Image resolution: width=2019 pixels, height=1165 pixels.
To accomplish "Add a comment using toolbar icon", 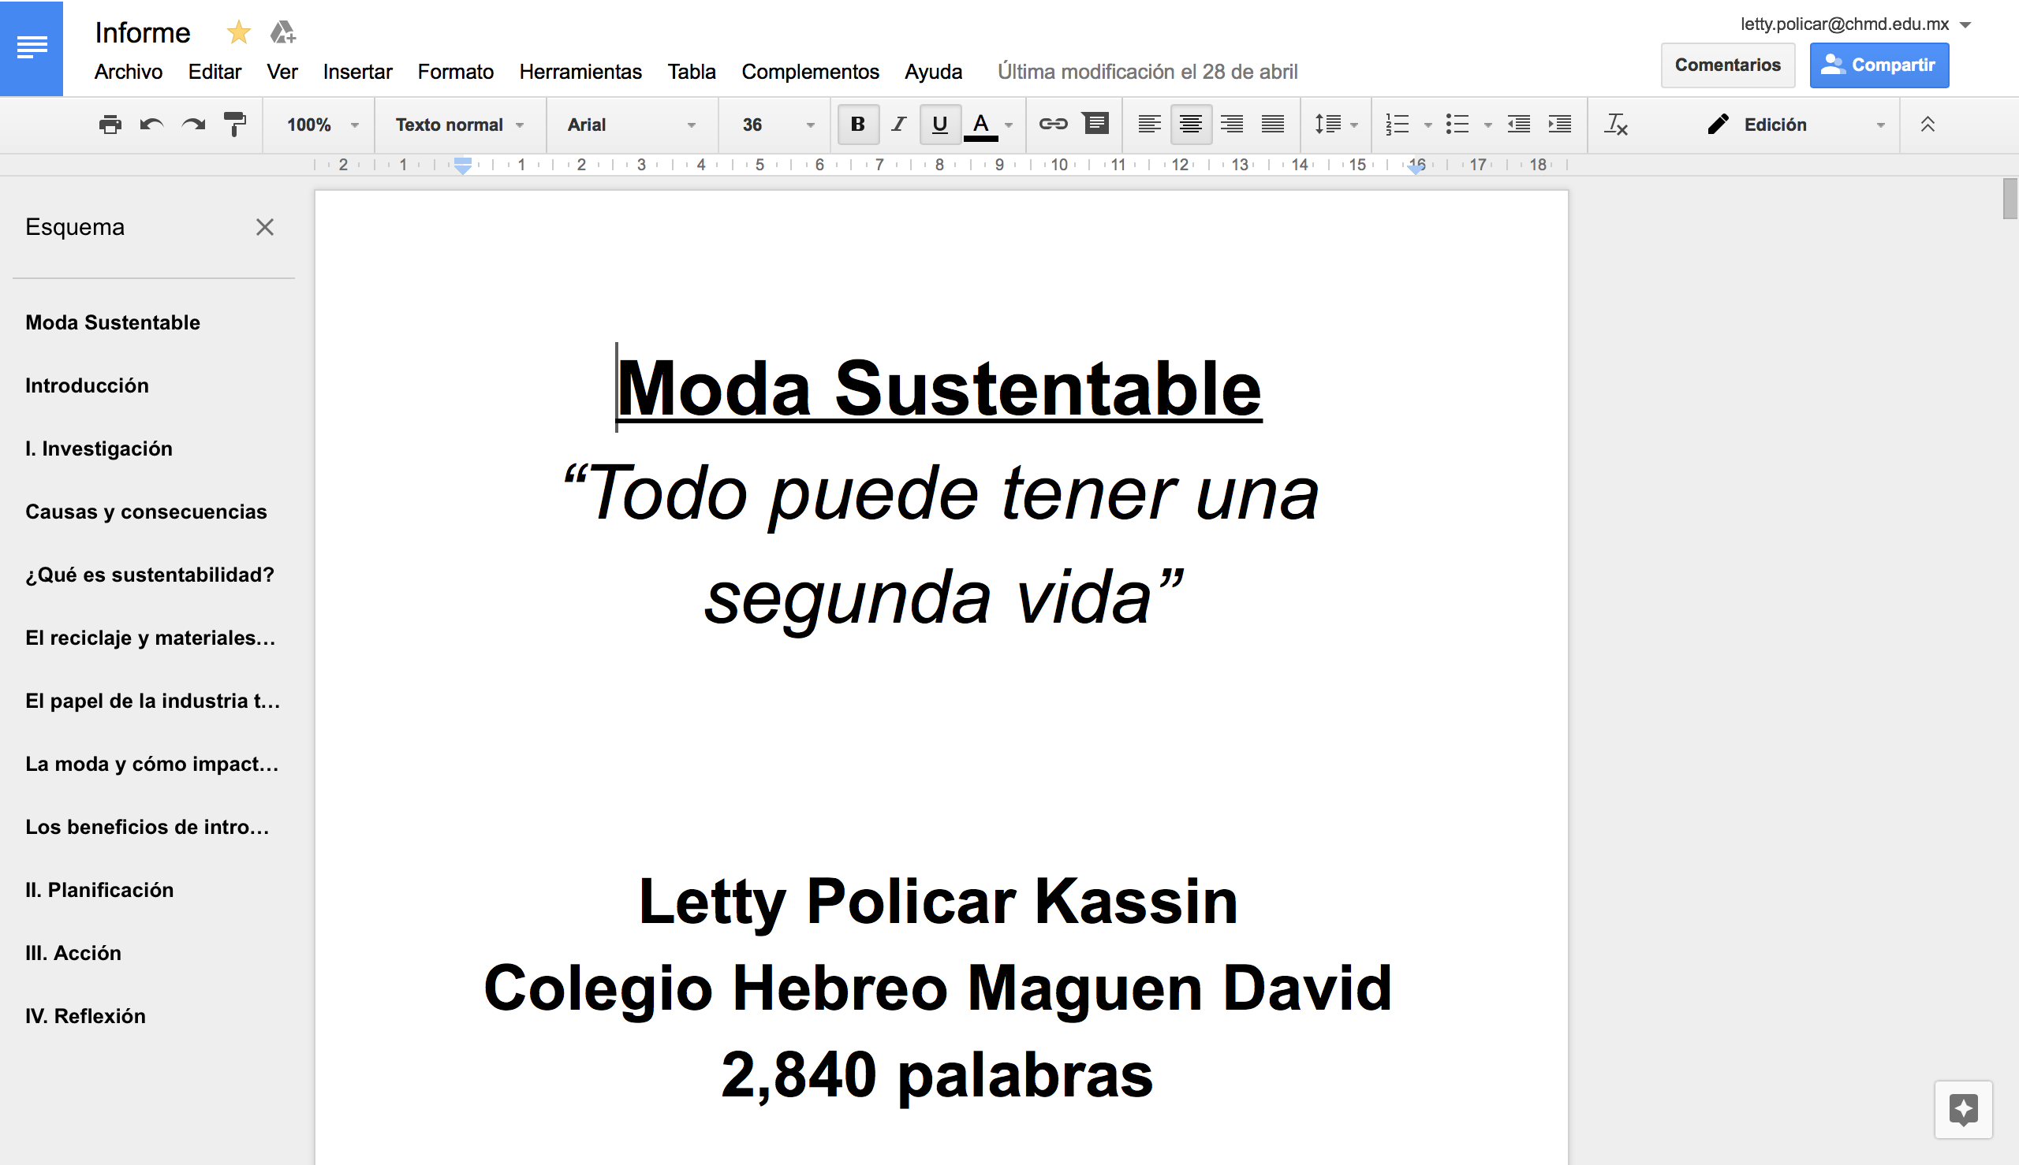I will tap(1095, 124).
